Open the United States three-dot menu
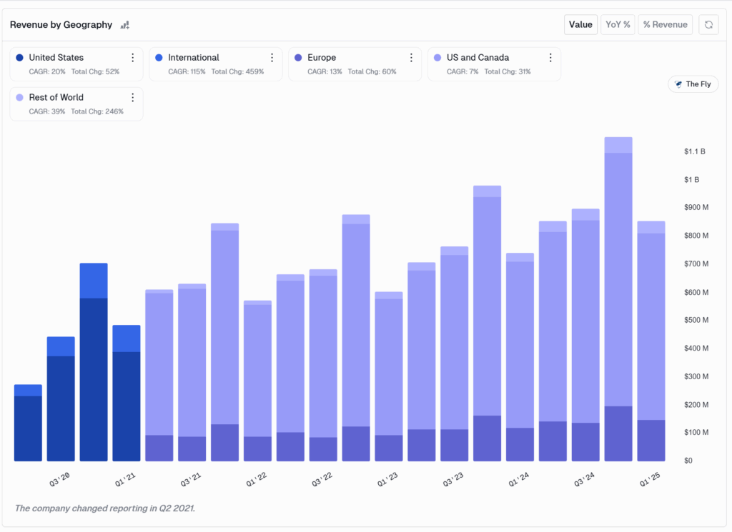This screenshot has height=532, width=732. tap(133, 58)
